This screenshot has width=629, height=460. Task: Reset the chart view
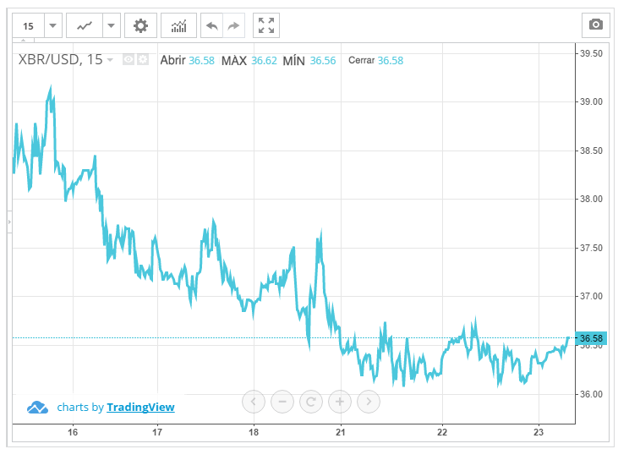tap(311, 401)
